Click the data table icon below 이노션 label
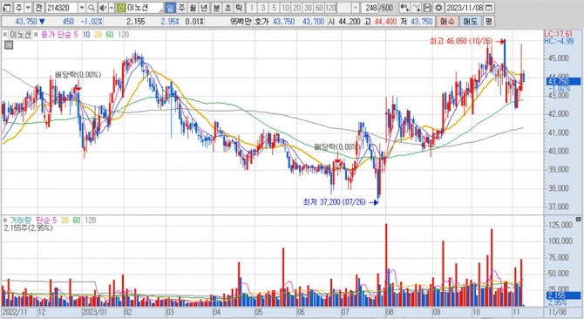 pyautogui.click(x=9, y=45)
